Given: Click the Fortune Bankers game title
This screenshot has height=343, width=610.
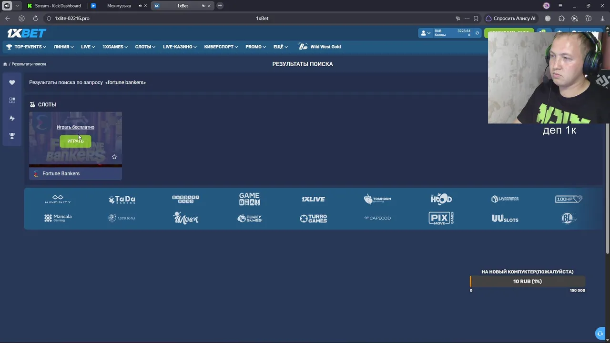Looking at the screenshot, I should click(61, 173).
